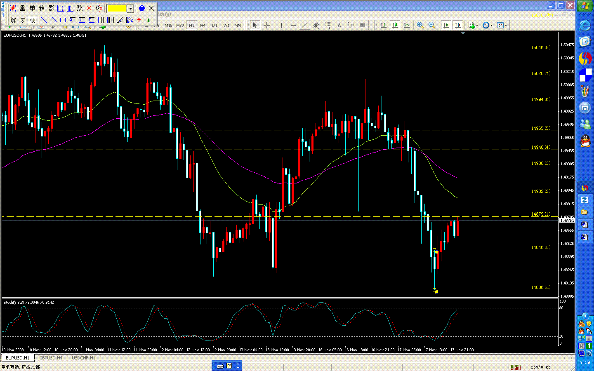This screenshot has width=594, height=371.
Task: Switch to GBPUSD,H4 chart tab
Action: [51, 358]
